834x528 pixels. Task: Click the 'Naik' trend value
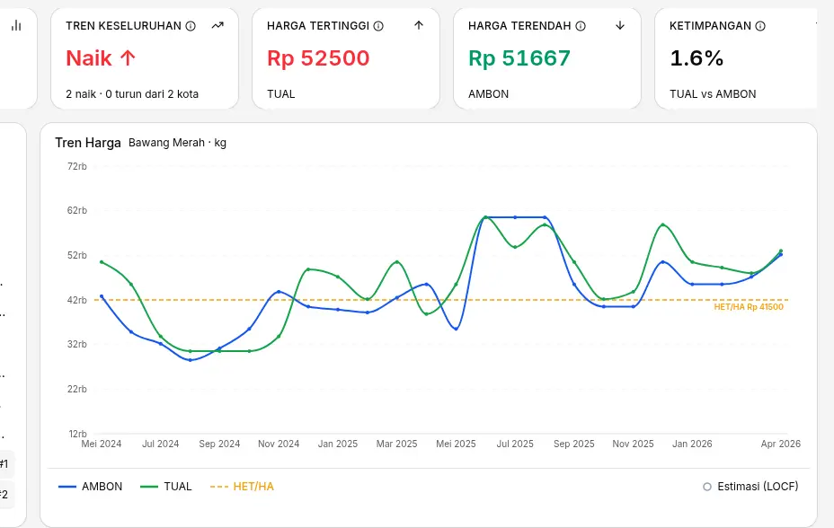click(x=101, y=57)
